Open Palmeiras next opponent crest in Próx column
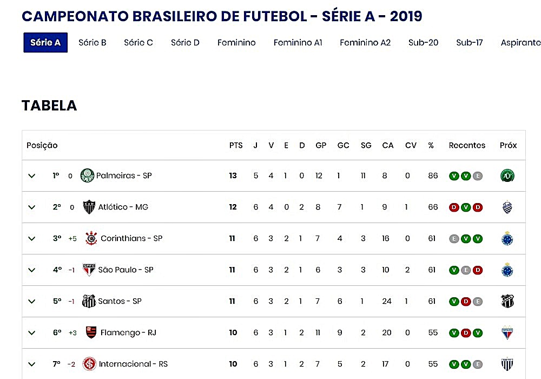This screenshot has height=379, width=541. [507, 175]
